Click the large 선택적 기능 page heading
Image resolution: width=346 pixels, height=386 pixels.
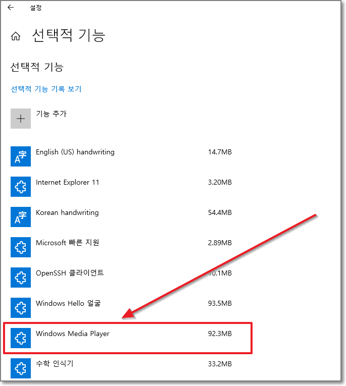coord(69,36)
